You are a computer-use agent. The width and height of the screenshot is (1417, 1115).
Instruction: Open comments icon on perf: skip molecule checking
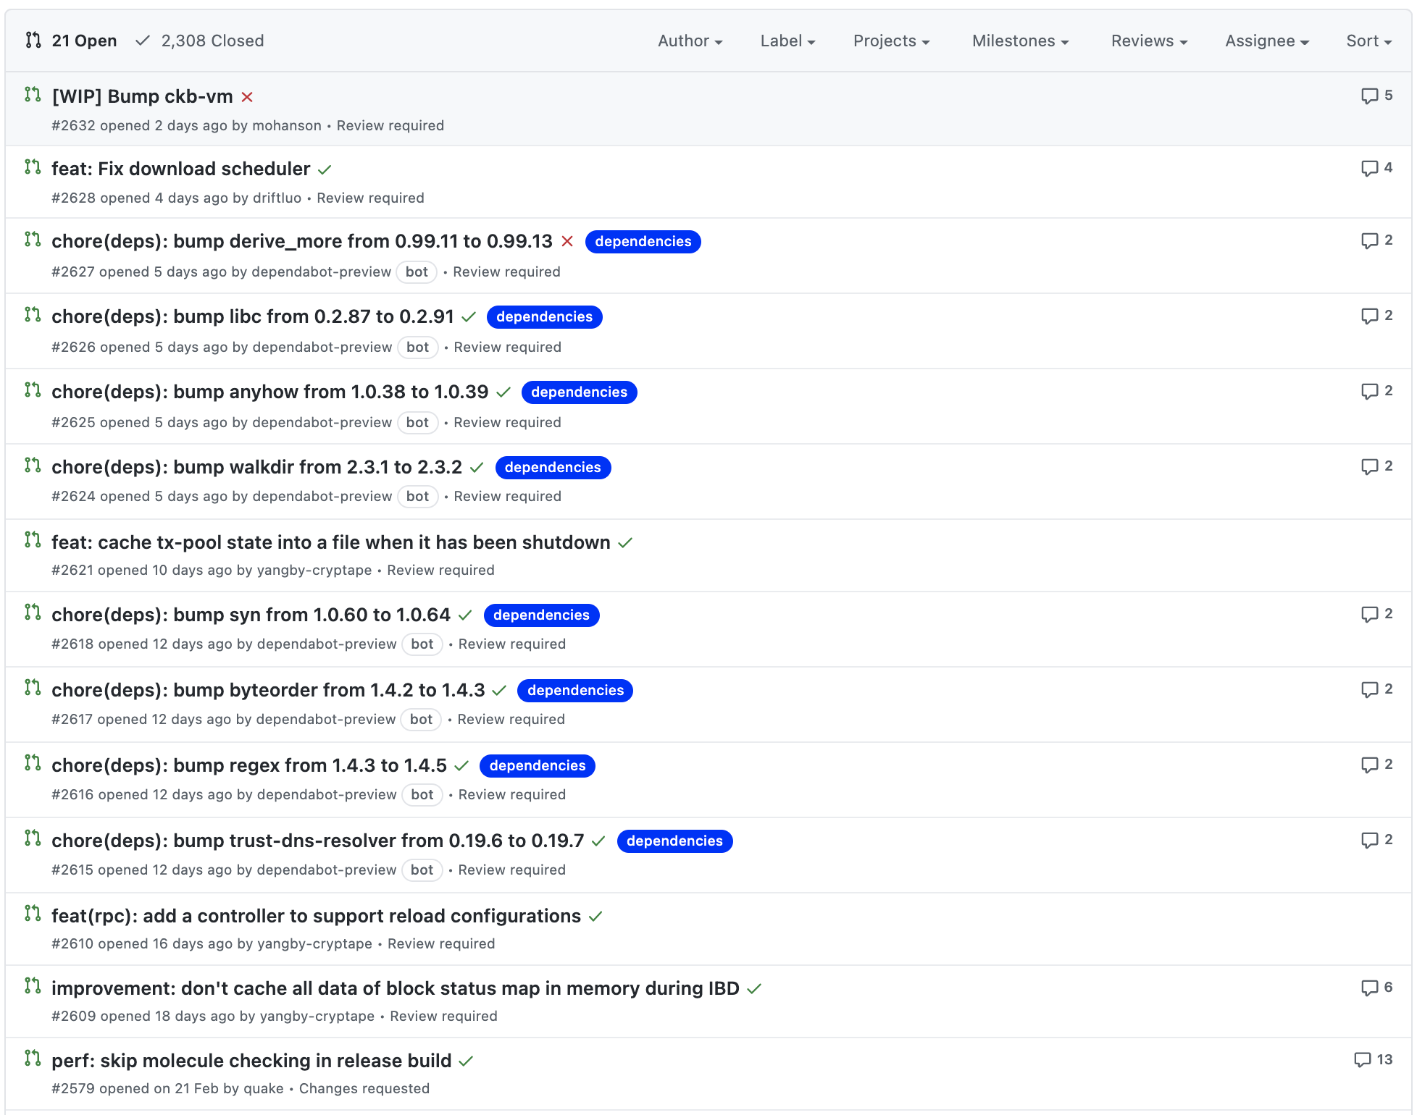point(1362,1060)
